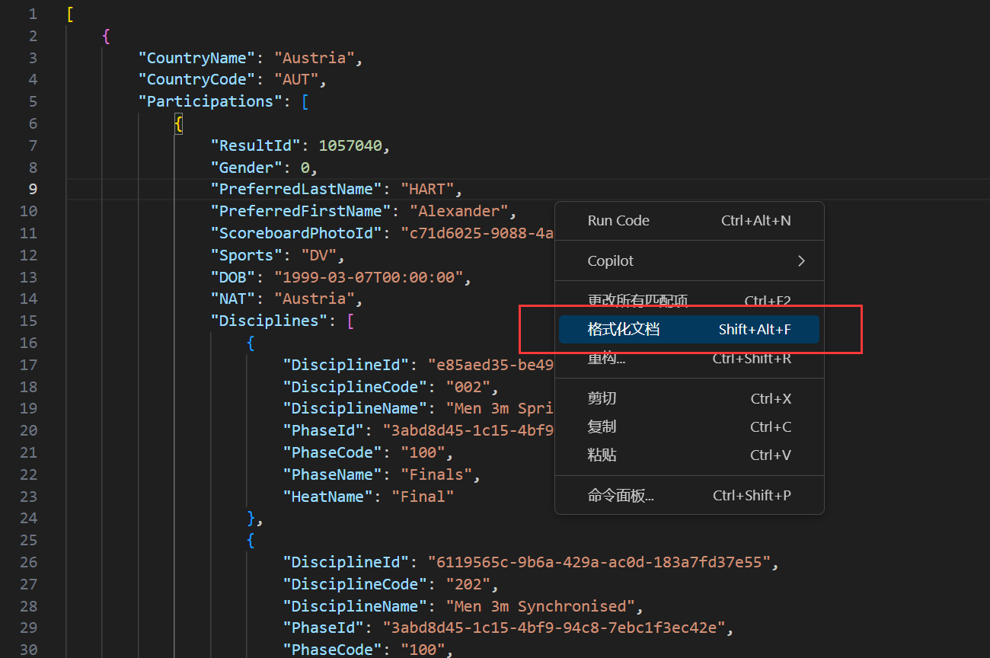Click line number 16 in the gutter
Screen dimensions: 990x658
[x=28, y=343]
